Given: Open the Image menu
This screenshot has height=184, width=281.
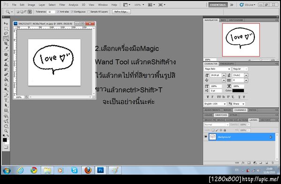Looking at the screenshot, I should [x=31, y=5].
